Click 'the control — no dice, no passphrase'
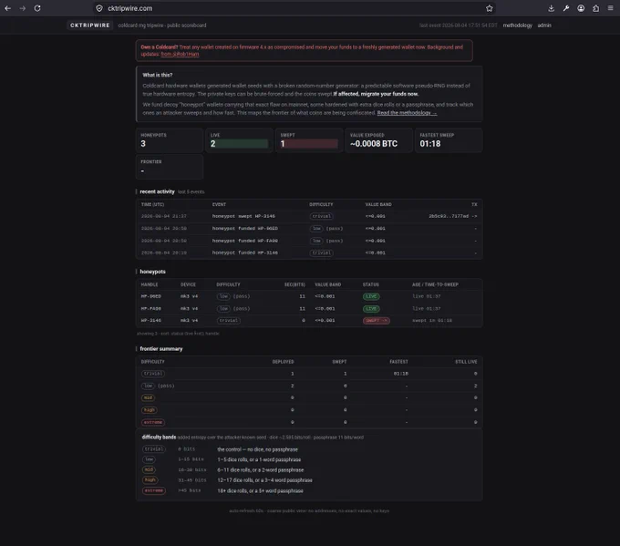Image resolution: width=620 pixels, height=546 pixels. (x=257, y=449)
